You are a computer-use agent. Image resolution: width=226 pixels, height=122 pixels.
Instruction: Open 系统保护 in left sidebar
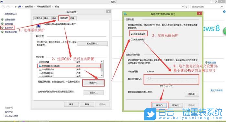click(9, 28)
